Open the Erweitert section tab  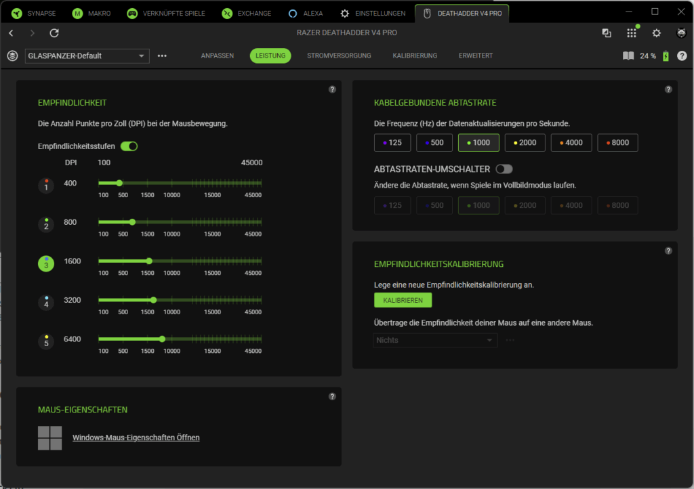click(x=476, y=56)
